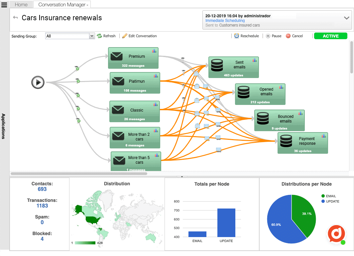Toggle the green checkmark on the Premium branch
The width and height of the screenshot is (354, 256).
[x=77, y=69]
